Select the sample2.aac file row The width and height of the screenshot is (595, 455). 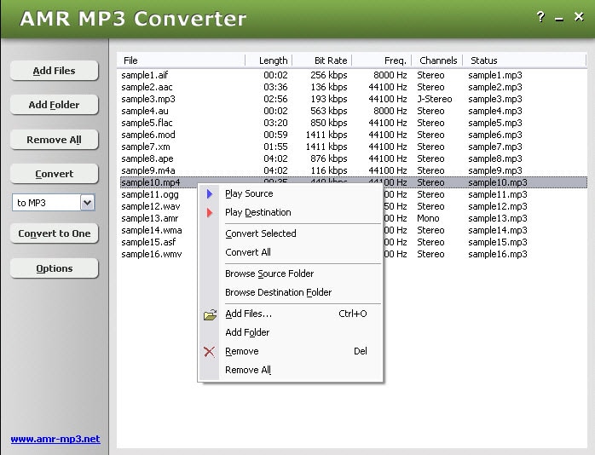coord(353,87)
